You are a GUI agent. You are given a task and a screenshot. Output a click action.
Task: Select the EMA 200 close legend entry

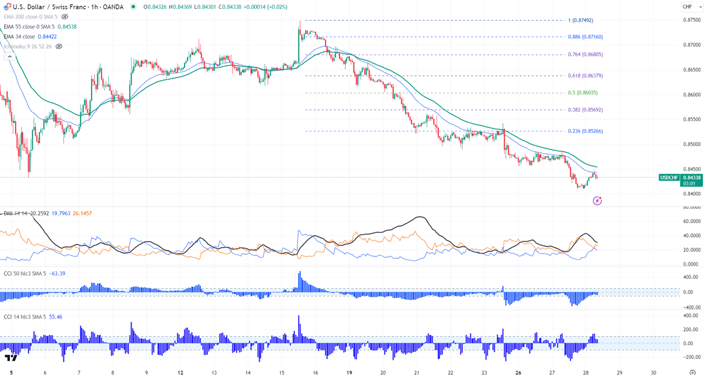pos(31,17)
